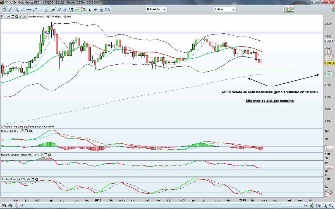Select the cursor pointer tool

tap(4, 9)
